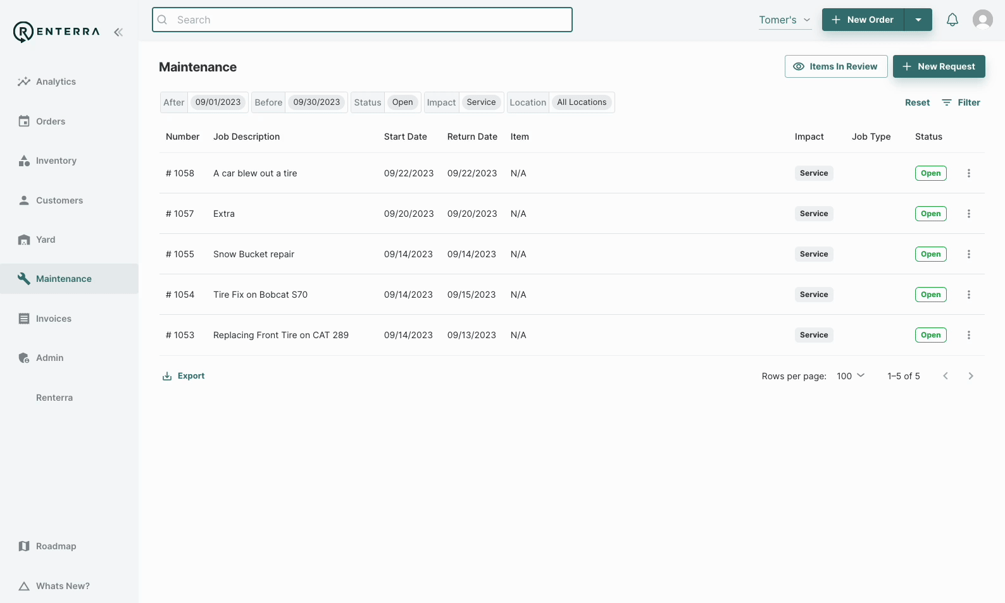The height and width of the screenshot is (603, 1005).
Task: Show Items In Review
Action: [x=836, y=66]
